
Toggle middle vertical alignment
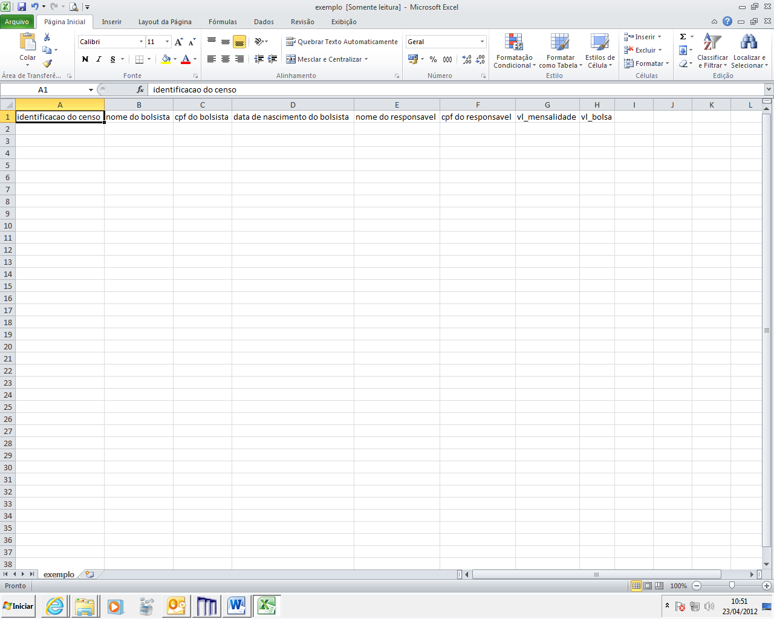226,42
